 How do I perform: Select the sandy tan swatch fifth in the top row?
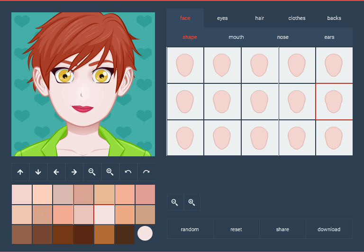[104, 195]
